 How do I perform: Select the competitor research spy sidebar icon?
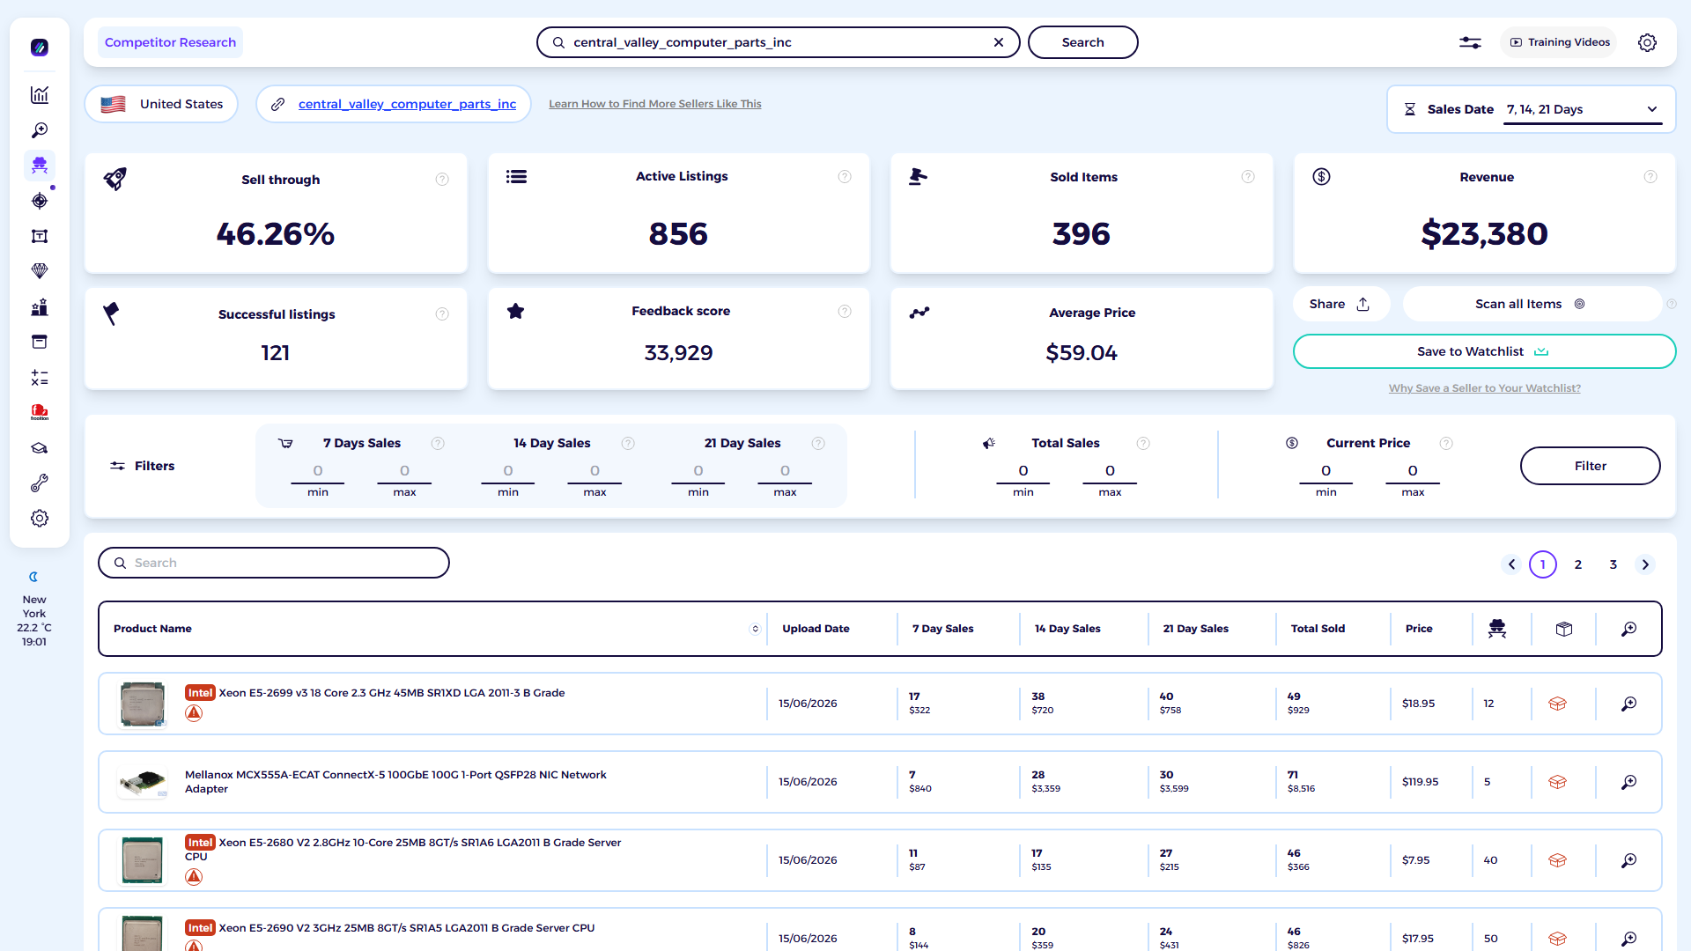point(40,166)
